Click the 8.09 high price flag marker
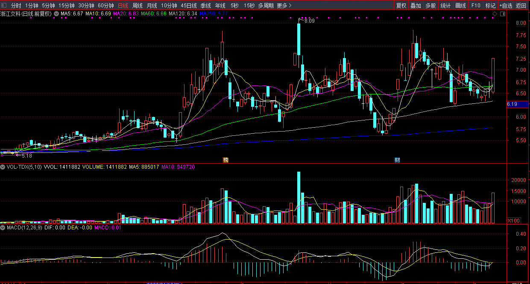This screenshot has height=284, width=530. [x=309, y=20]
